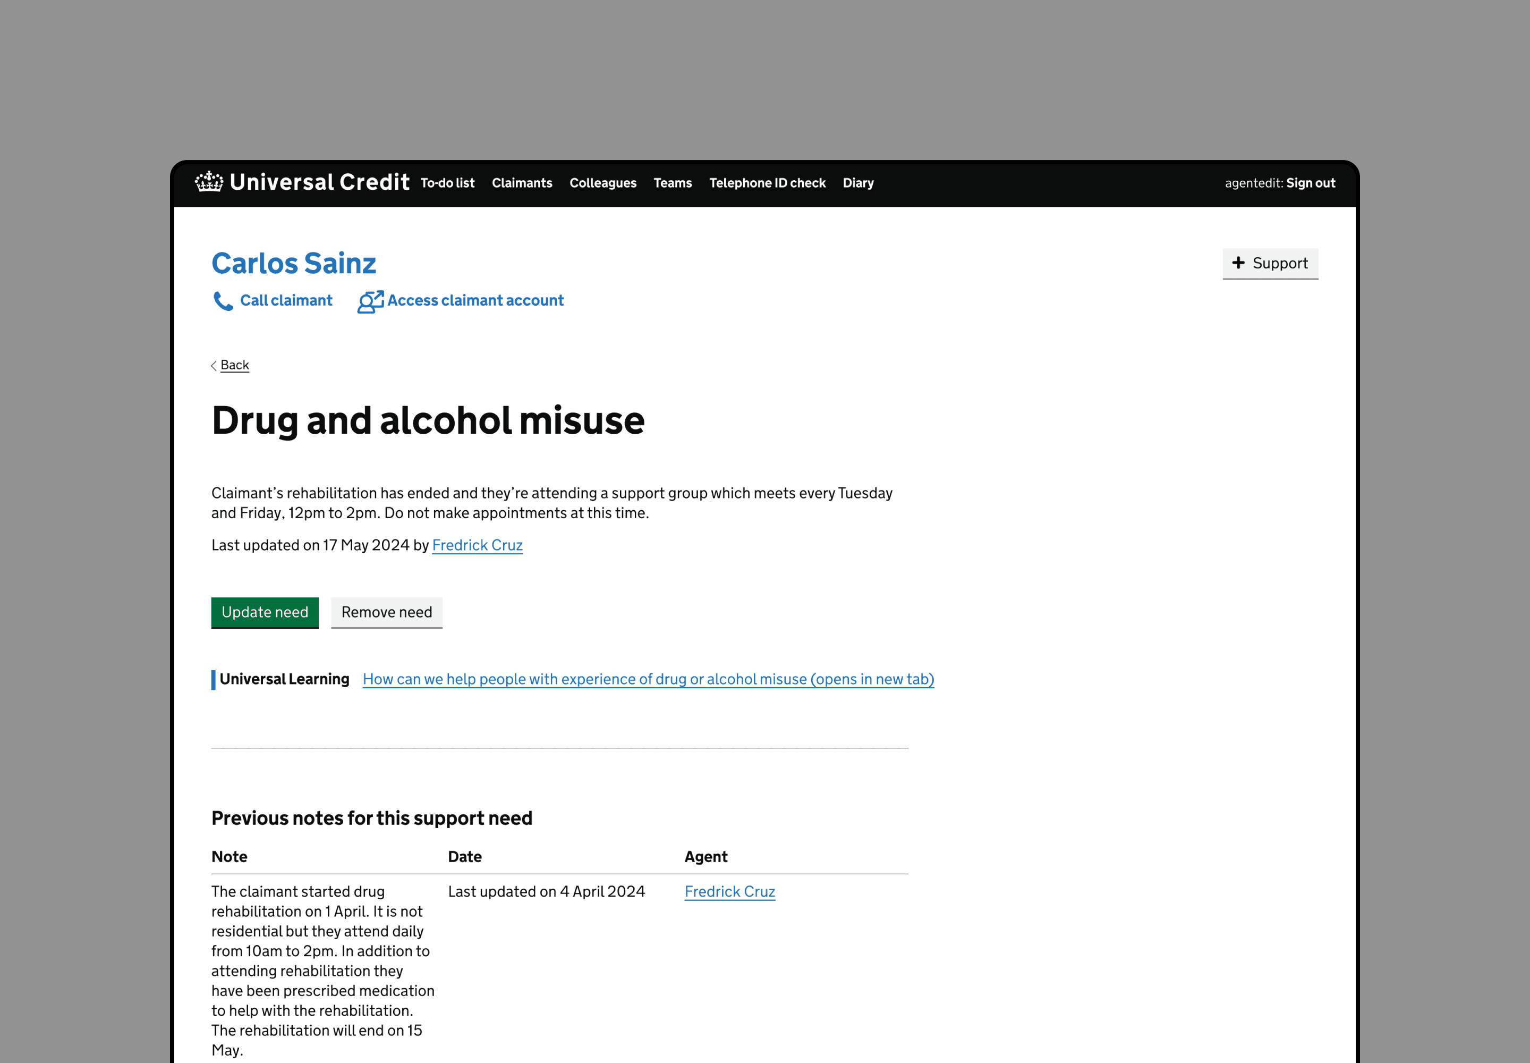Click the Sign out link
Image resolution: width=1530 pixels, height=1063 pixels.
click(1310, 182)
